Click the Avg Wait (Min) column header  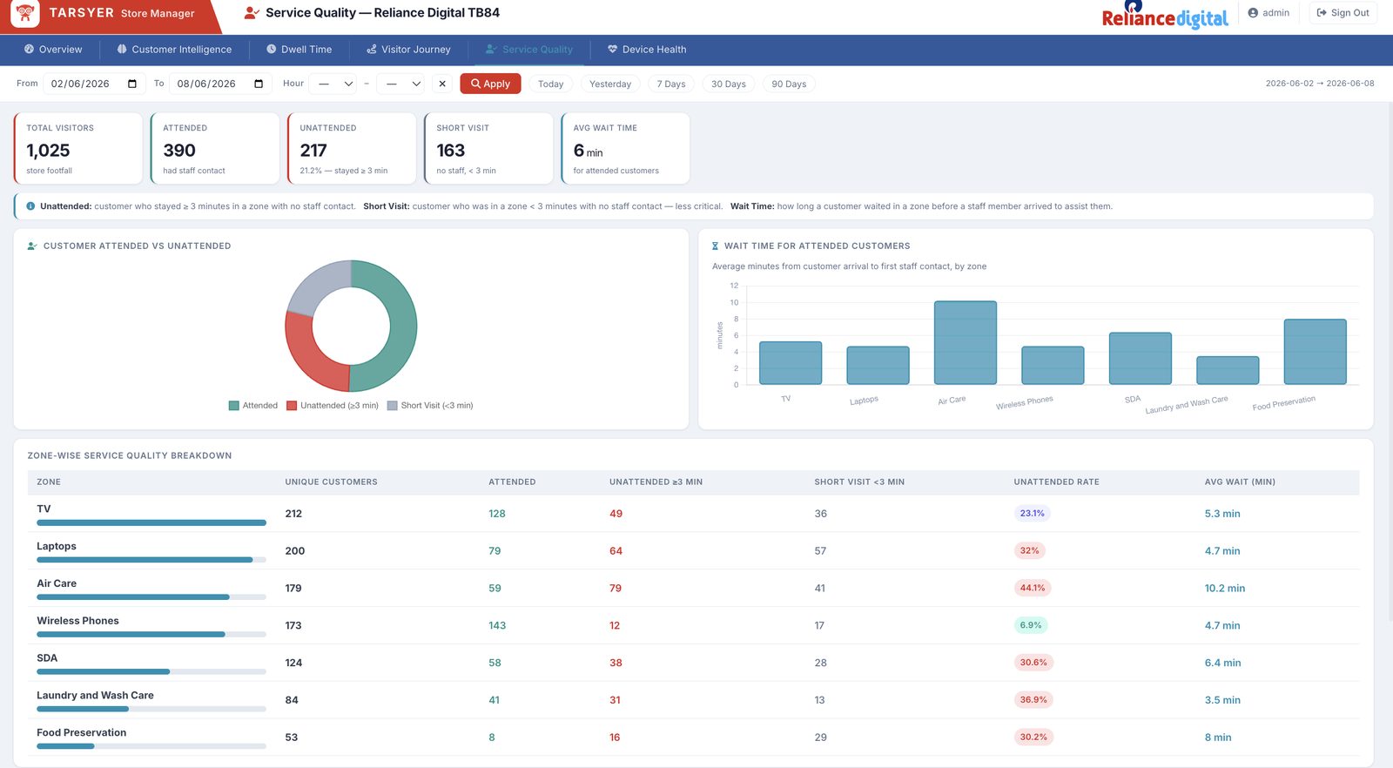coord(1240,482)
